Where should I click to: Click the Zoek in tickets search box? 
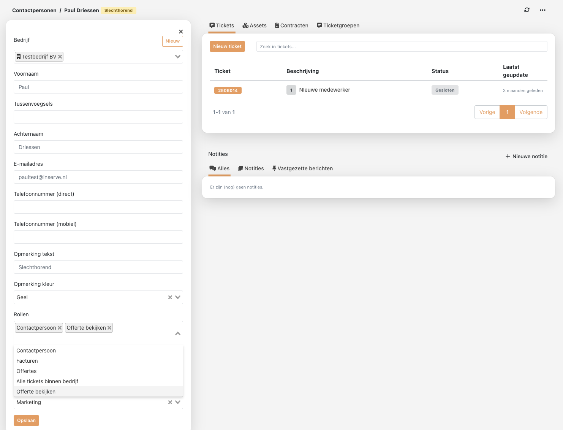point(402,46)
